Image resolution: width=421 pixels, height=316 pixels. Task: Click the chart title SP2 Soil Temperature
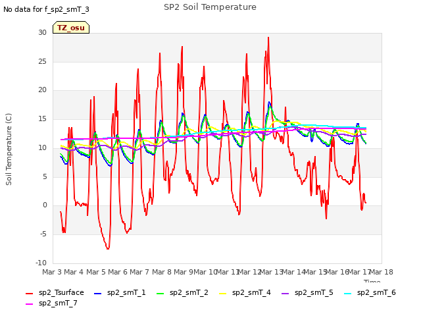210,7
